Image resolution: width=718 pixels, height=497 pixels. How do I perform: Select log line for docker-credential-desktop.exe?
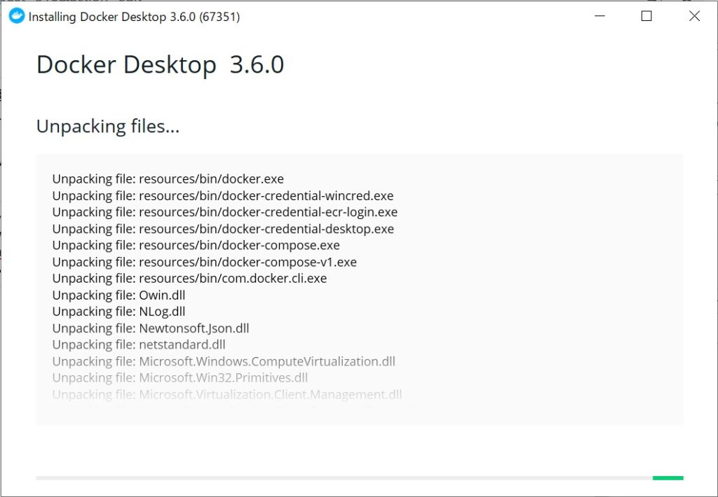[x=223, y=229]
